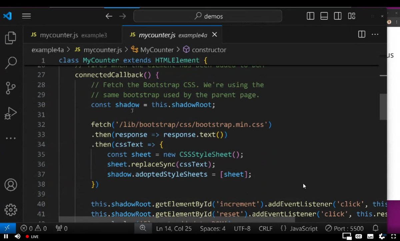The width and height of the screenshot is (400, 241).
Task: Open the errors and warnings problems indicator
Action: tap(33, 228)
